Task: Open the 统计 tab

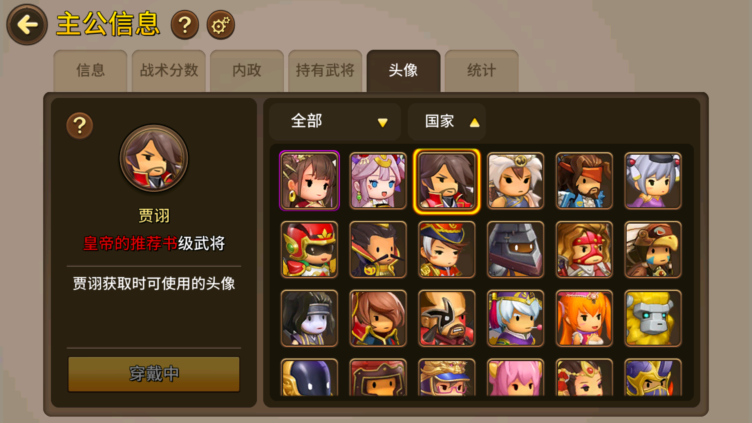Action: 482,71
